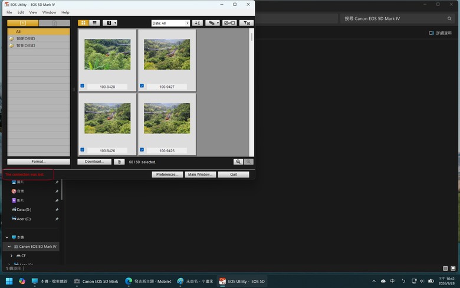This screenshot has height=288, width=460.
Task: Select the All folder row
Action: tap(38, 32)
